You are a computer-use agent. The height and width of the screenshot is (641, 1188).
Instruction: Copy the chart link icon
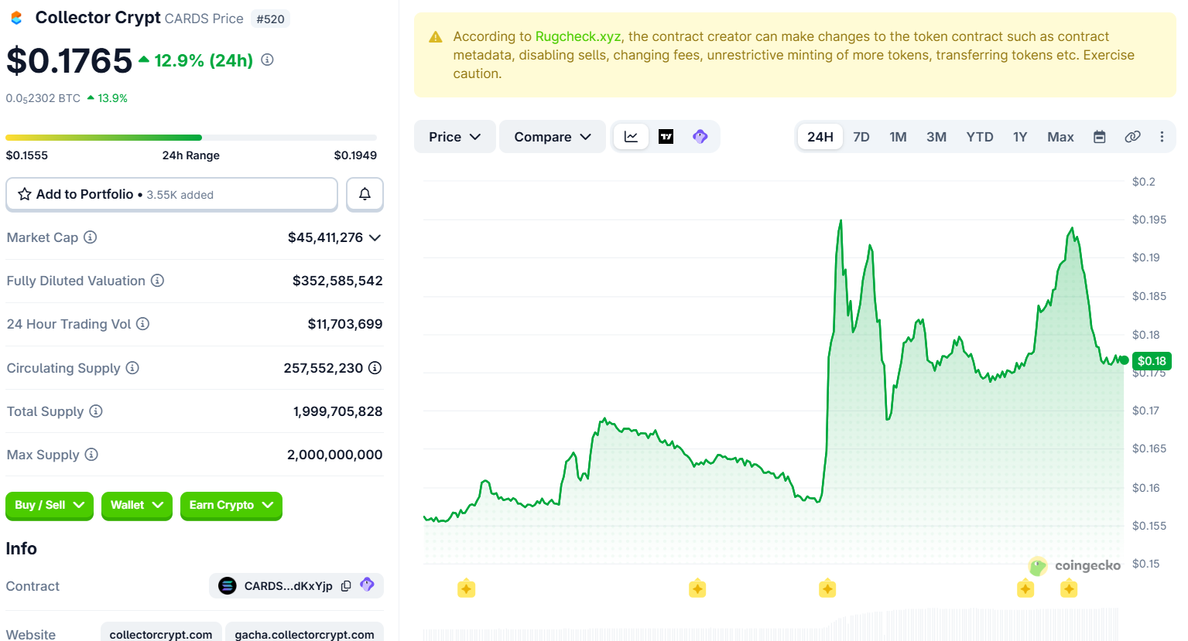[1132, 137]
